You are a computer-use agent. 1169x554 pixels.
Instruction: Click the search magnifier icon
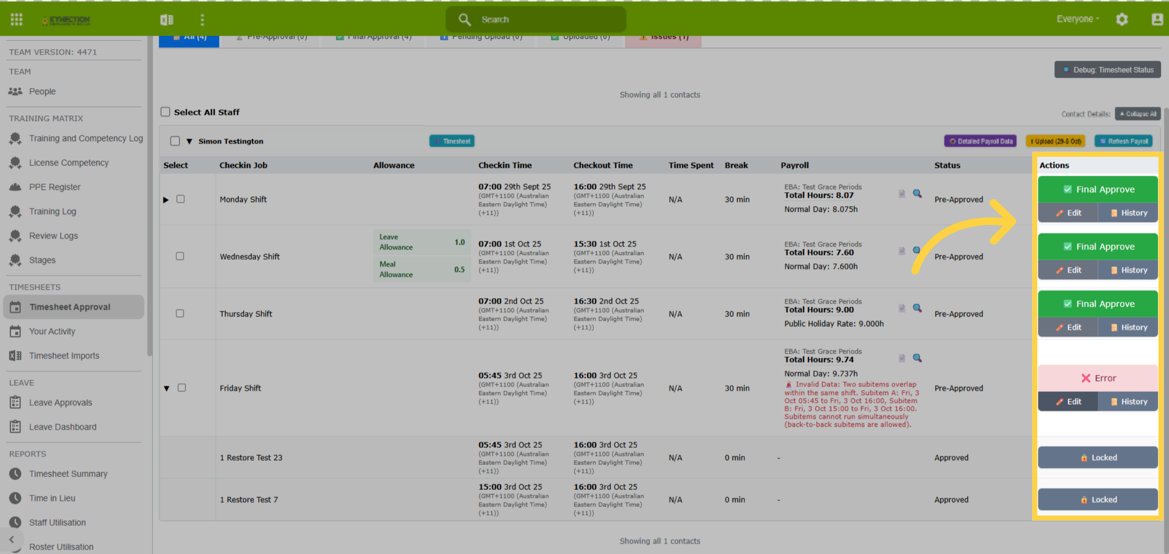[x=464, y=19]
